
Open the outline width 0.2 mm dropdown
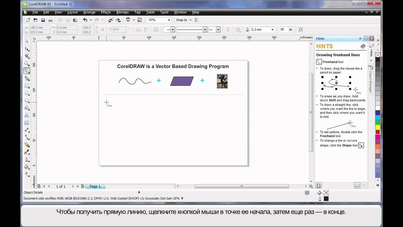pos(272,29)
